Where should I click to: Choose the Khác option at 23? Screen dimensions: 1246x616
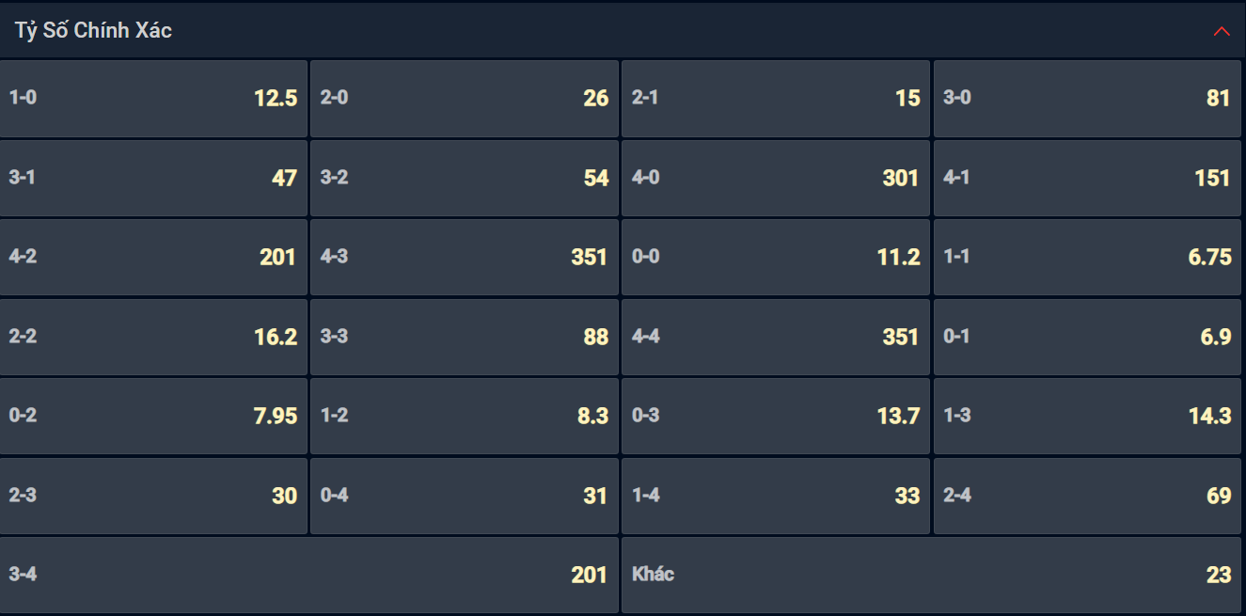[x=932, y=575]
